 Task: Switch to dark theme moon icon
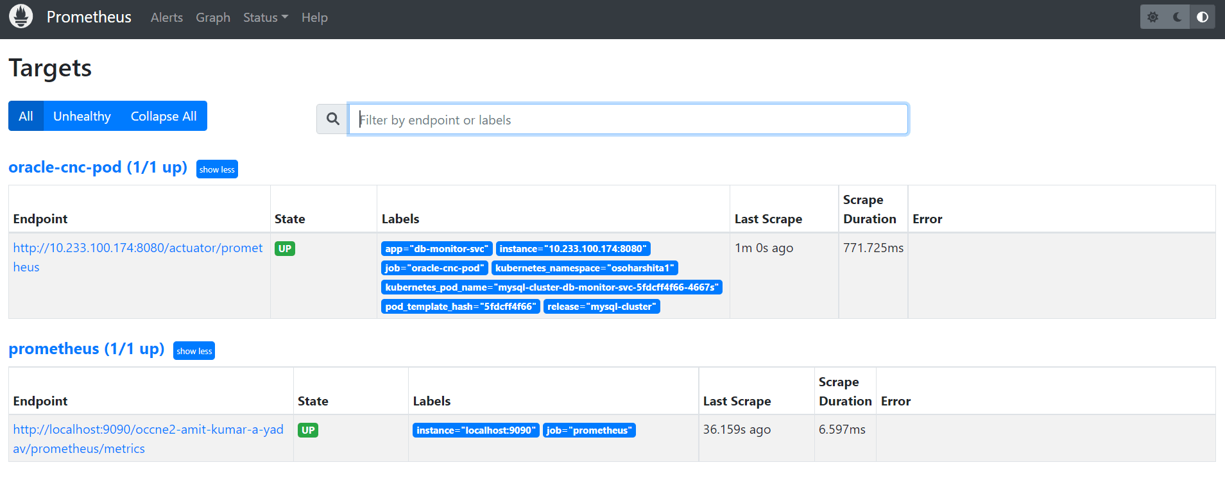1178,17
